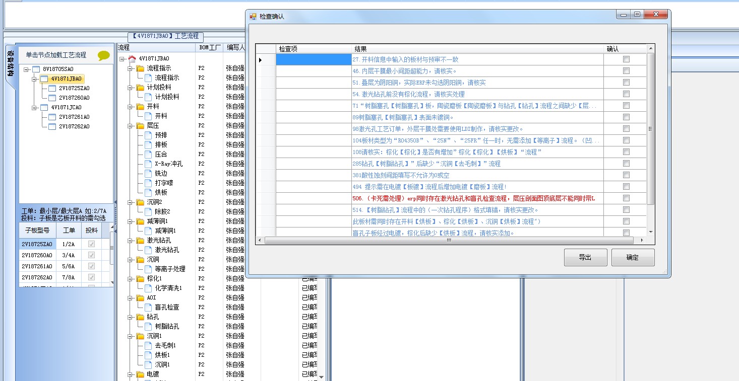Check the confirm box for item 98激光孔工艺订单

click(x=626, y=129)
